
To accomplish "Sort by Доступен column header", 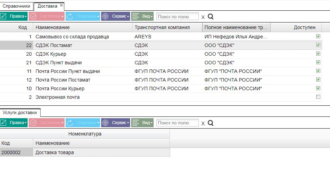I will [x=296, y=27].
